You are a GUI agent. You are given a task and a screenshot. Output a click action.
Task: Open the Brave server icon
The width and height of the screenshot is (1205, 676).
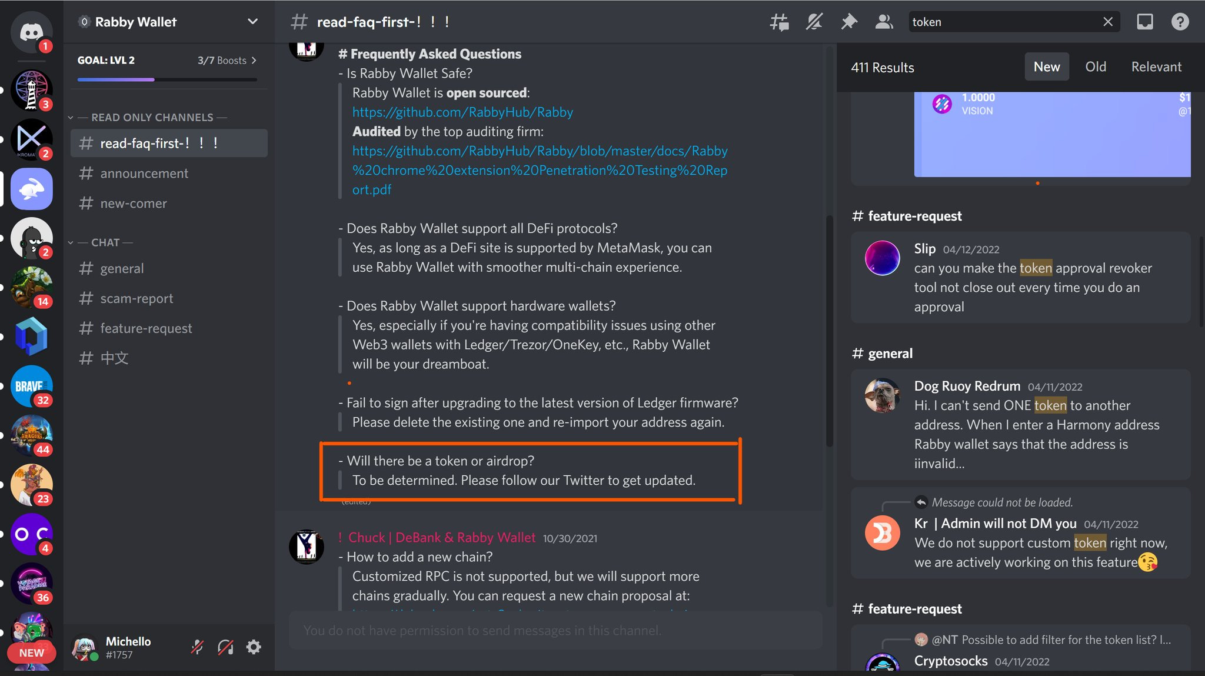point(31,386)
